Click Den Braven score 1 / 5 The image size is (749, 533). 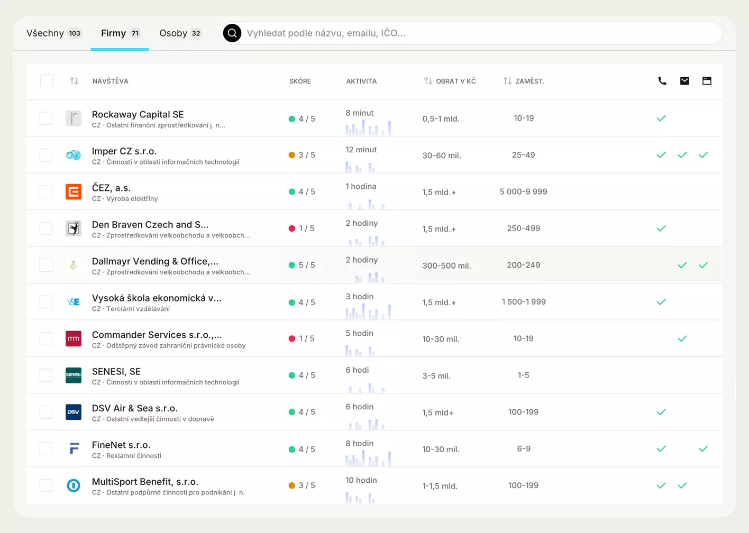[302, 228]
